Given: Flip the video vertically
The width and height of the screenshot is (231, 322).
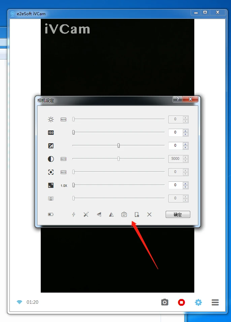Looking at the screenshot, I should pyautogui.click(x=99, y=215).
